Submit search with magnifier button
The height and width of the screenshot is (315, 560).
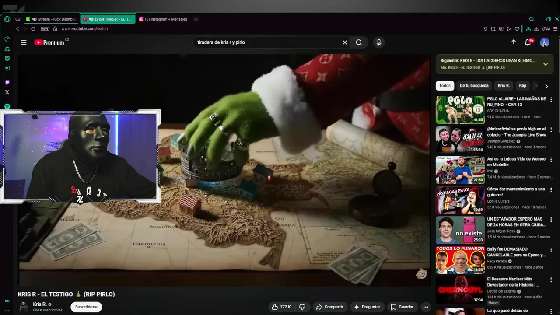click(x=359, y=42)
